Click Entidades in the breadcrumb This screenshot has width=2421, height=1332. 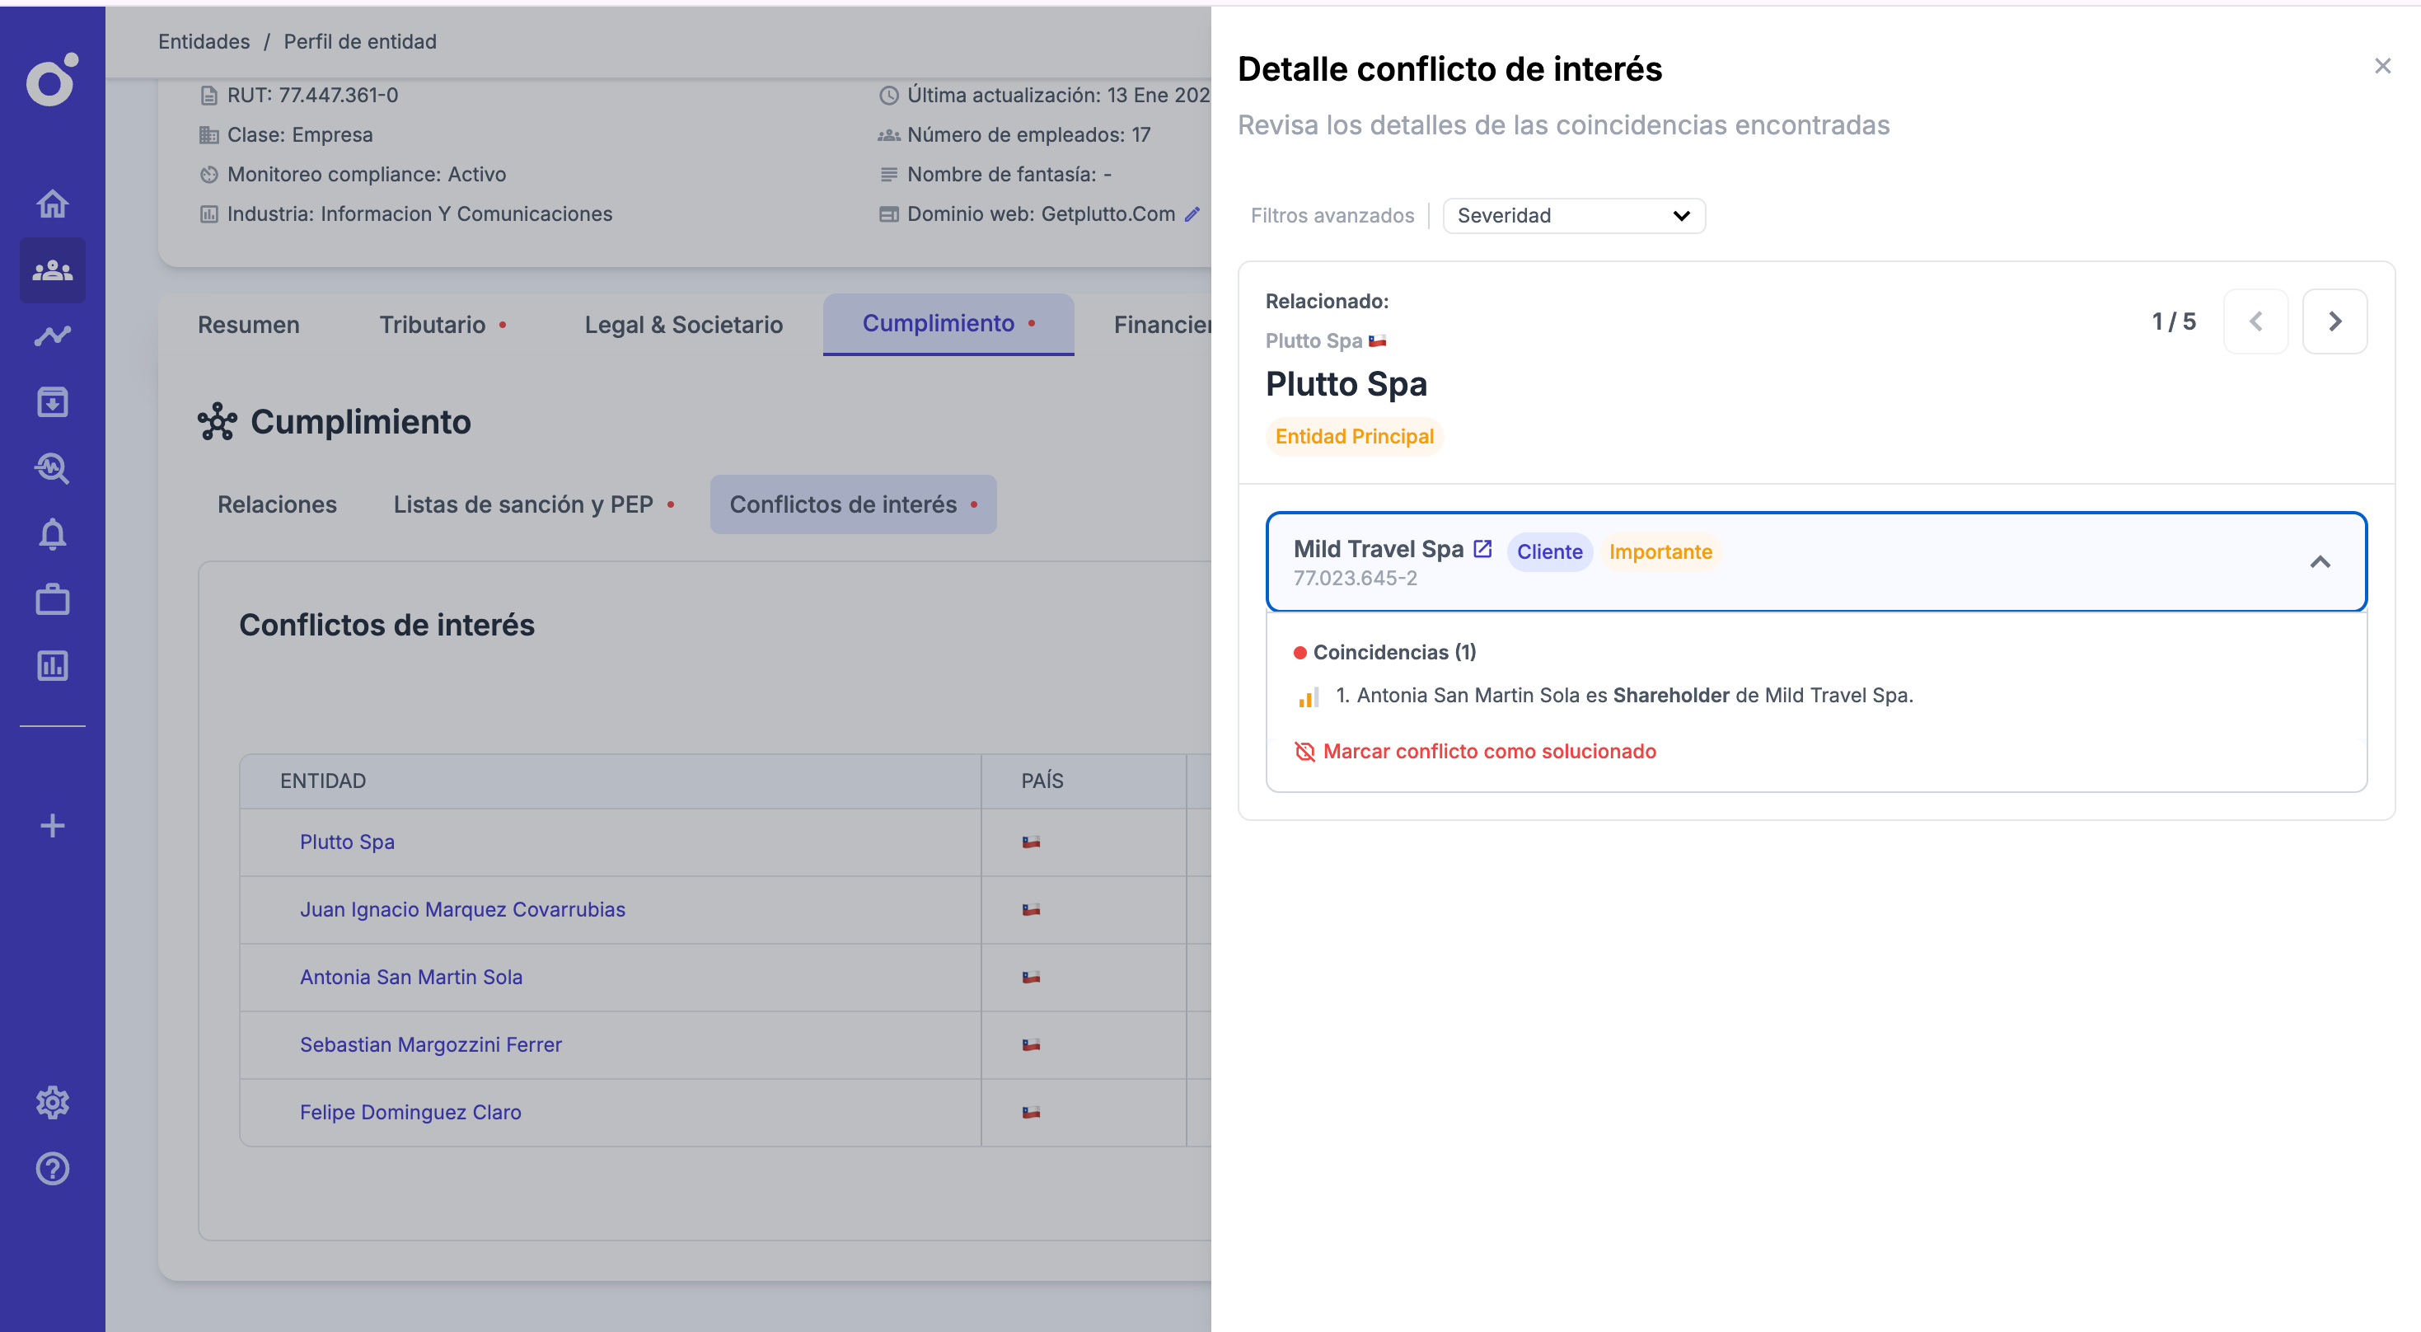click(204, 41)
